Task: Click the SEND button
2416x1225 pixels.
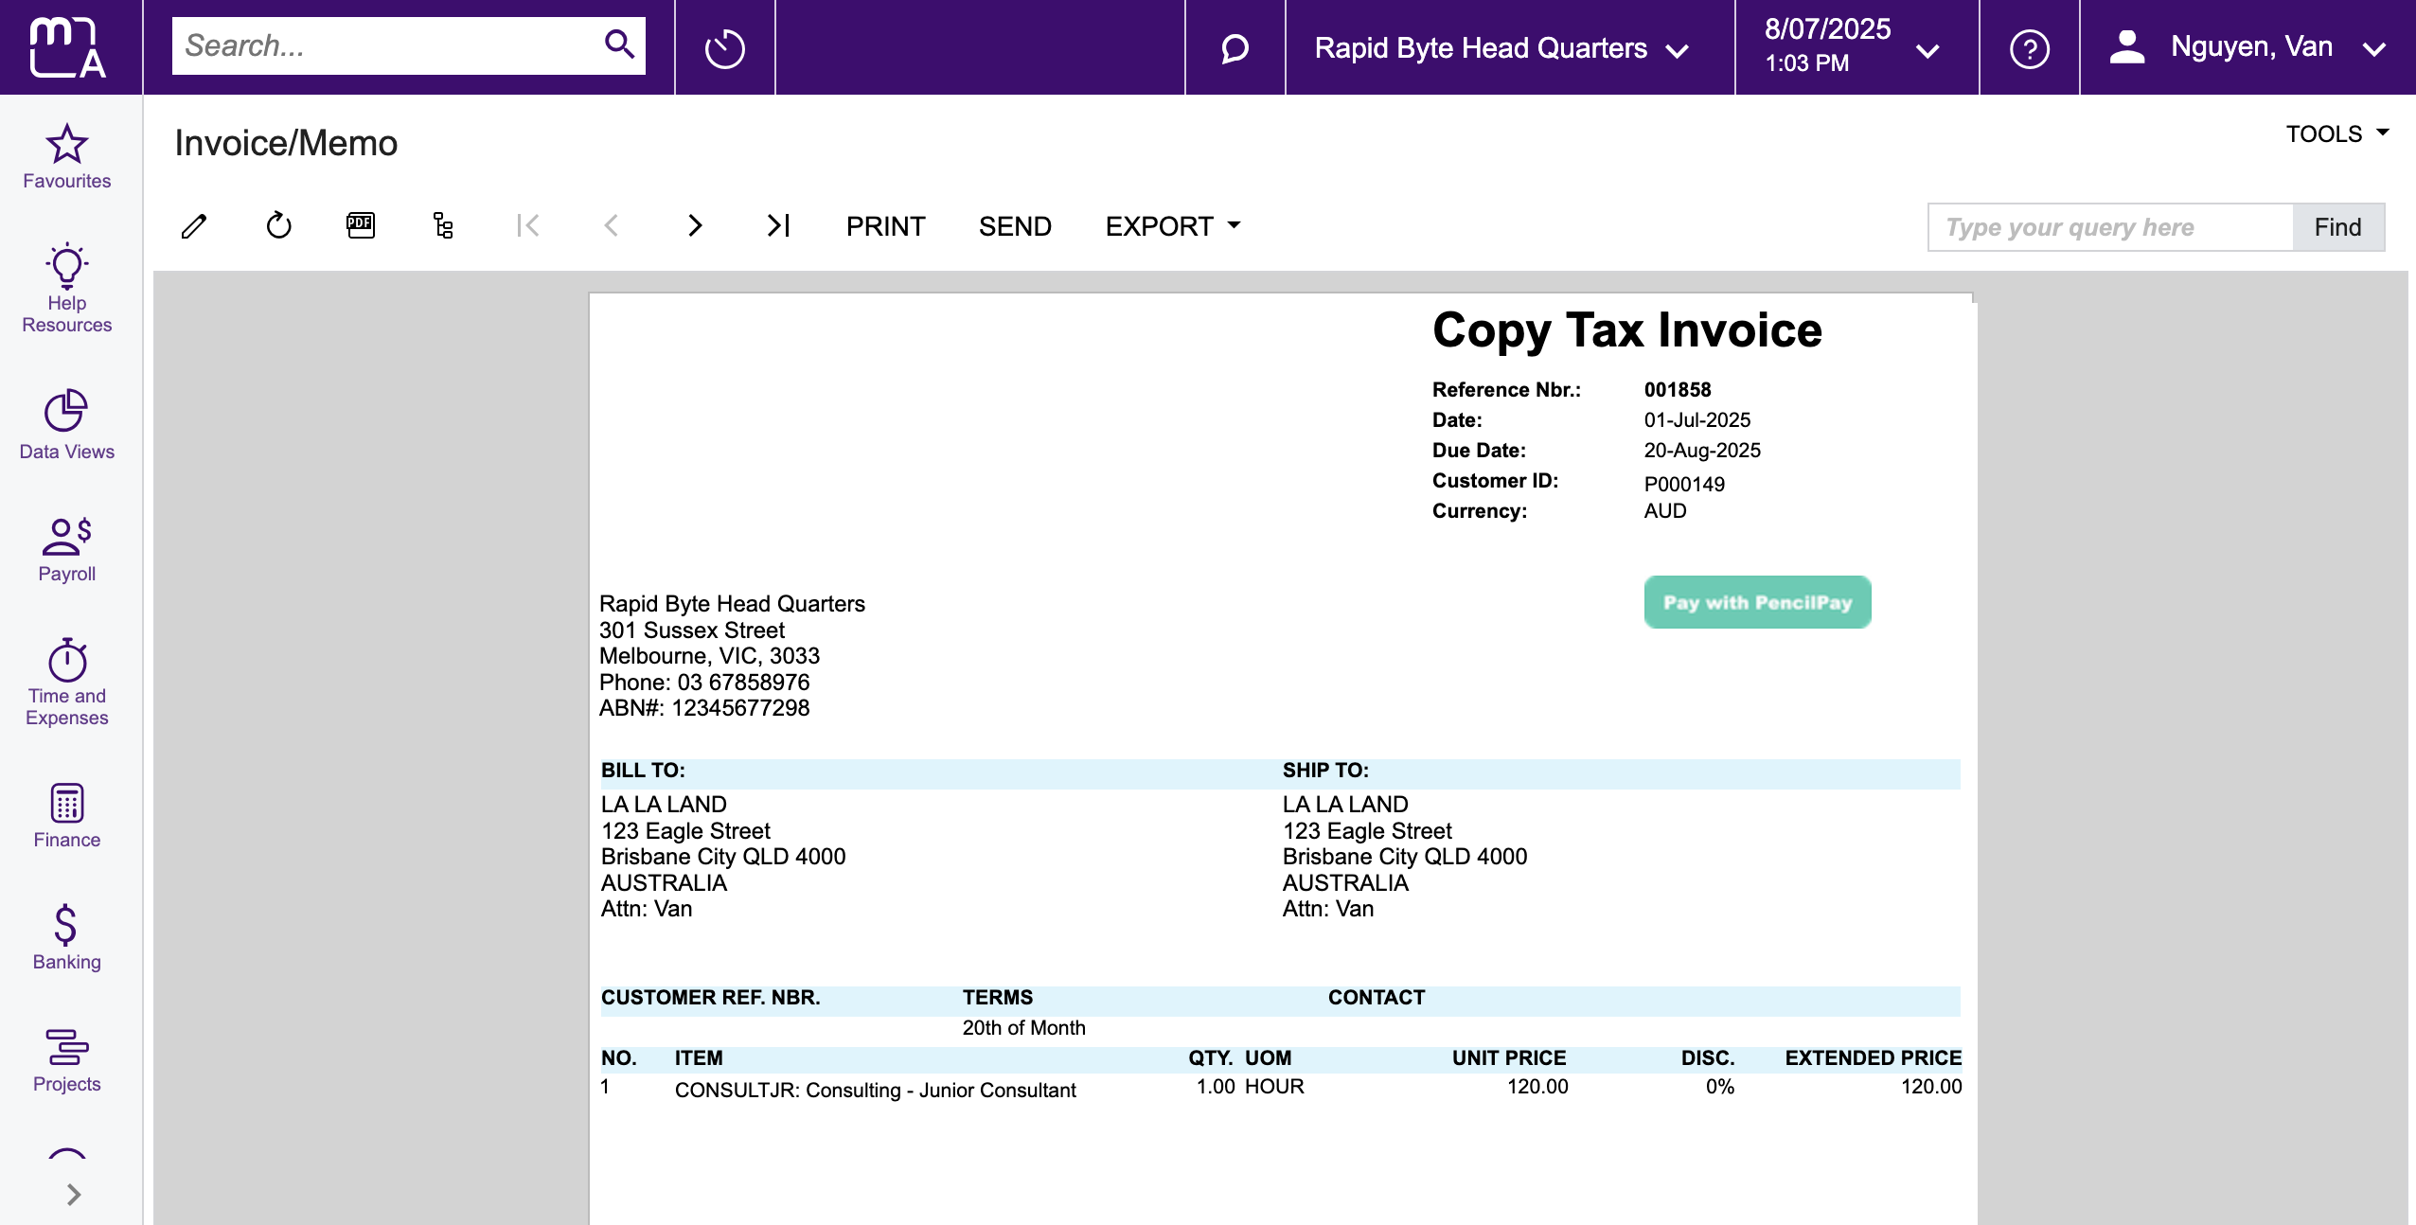Action: point(1015,226)
